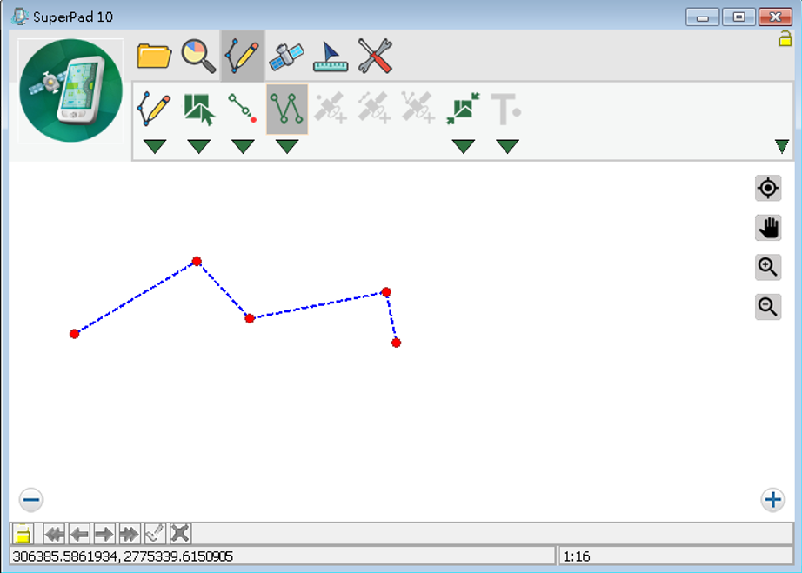Screen dimensions: 802x573
Task: Click the 1:16 scale field
Action: pyautogui.click(x=675, y=556)
